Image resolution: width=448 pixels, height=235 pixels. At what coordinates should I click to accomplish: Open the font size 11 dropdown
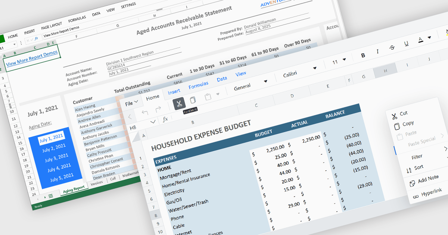[x=344, y=60]
